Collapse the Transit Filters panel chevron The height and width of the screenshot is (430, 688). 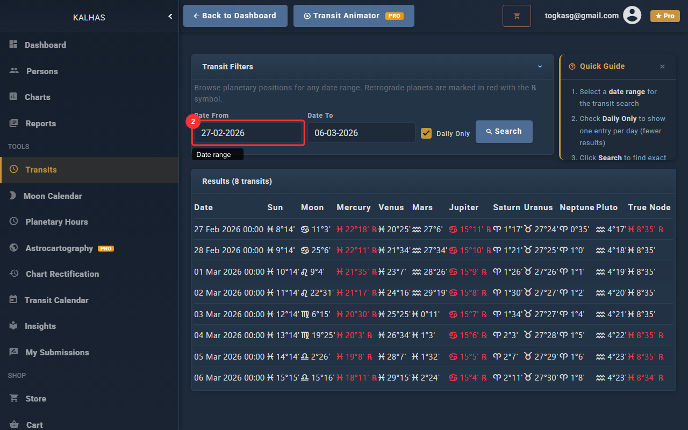click(540, 67)
